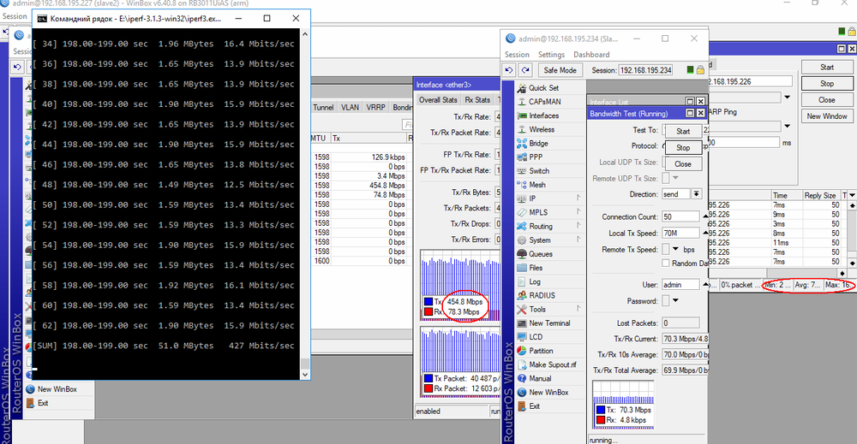Open Interfaces in the right WinBox sidebar
857x444 pixels.
[538, 115]
